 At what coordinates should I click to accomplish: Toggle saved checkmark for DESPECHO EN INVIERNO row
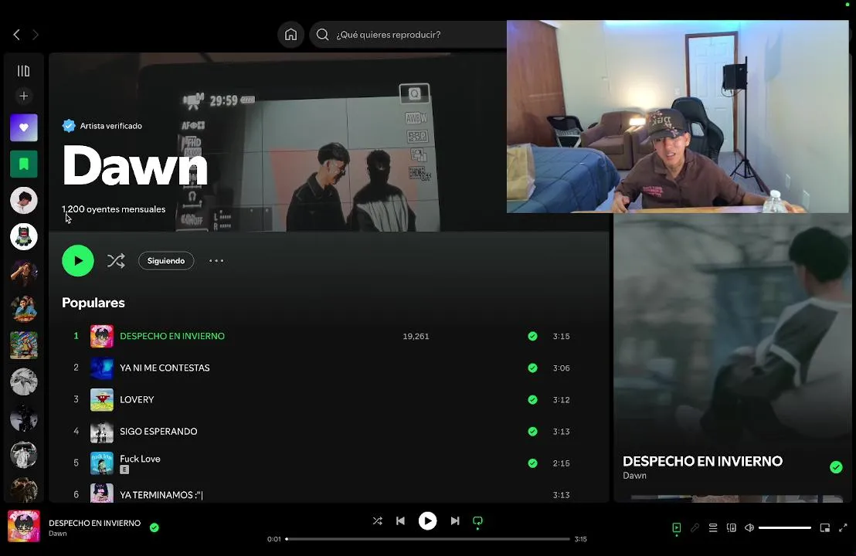click(532, 336)
